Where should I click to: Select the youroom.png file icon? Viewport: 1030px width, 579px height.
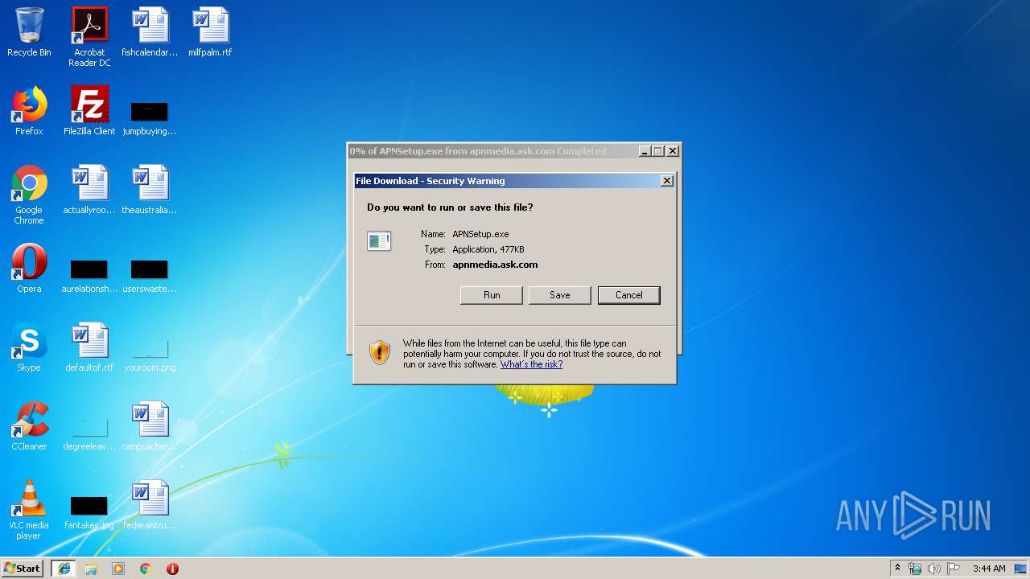[x=150, y=355]
